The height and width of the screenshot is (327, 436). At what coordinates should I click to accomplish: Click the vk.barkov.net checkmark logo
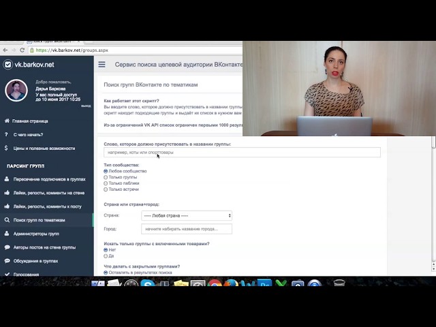7,65
